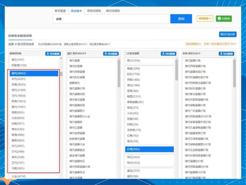
Task: Select the highlighted 清代(48652) row
Action: click(x=34, y=73)
